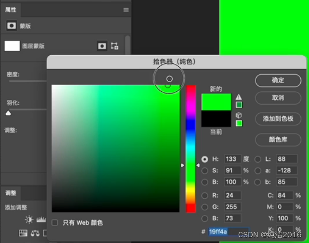Screen dimensions: 309x243
Task: Click the Lab b field showing 85
Action: (x=286, y=182)
